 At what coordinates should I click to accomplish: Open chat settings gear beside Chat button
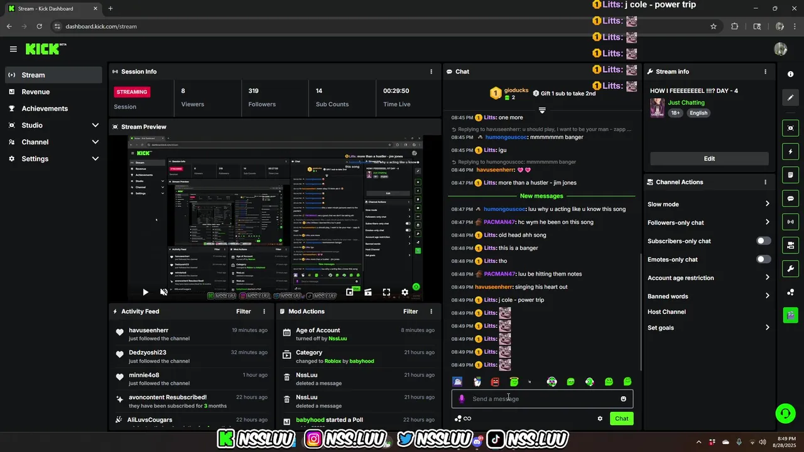coord(600,419)
